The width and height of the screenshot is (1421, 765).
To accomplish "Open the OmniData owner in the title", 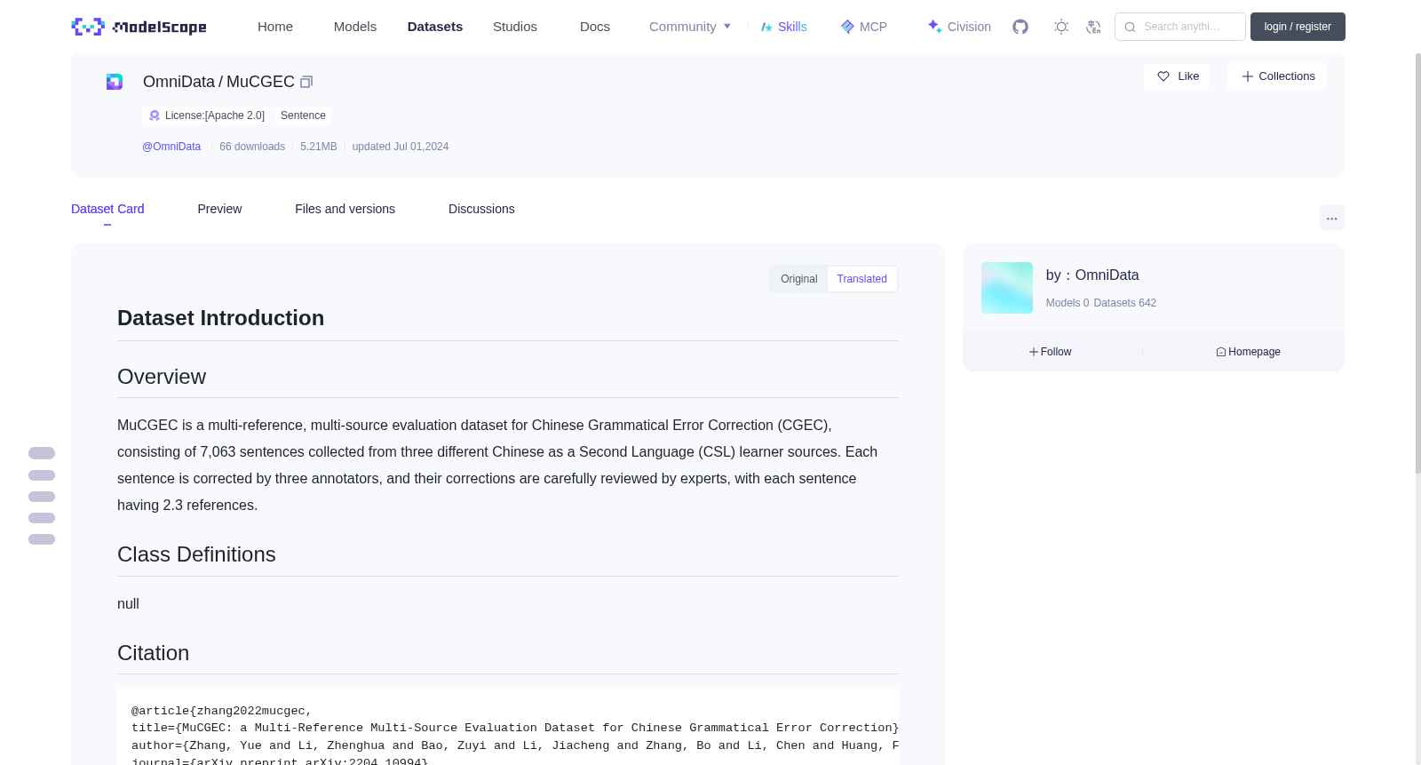I will [179, 82].
